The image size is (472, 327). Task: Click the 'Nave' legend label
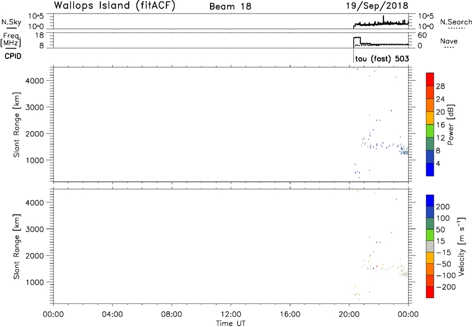click(449, 41)
